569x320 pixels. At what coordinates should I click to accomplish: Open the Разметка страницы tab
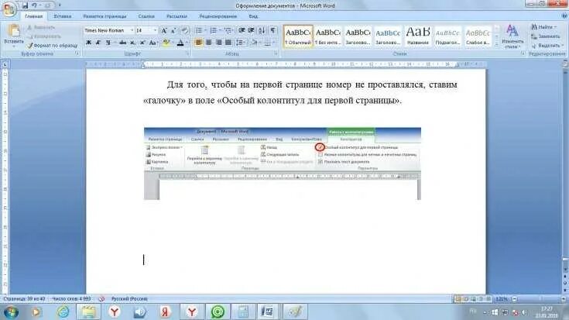tap(105, 16)
